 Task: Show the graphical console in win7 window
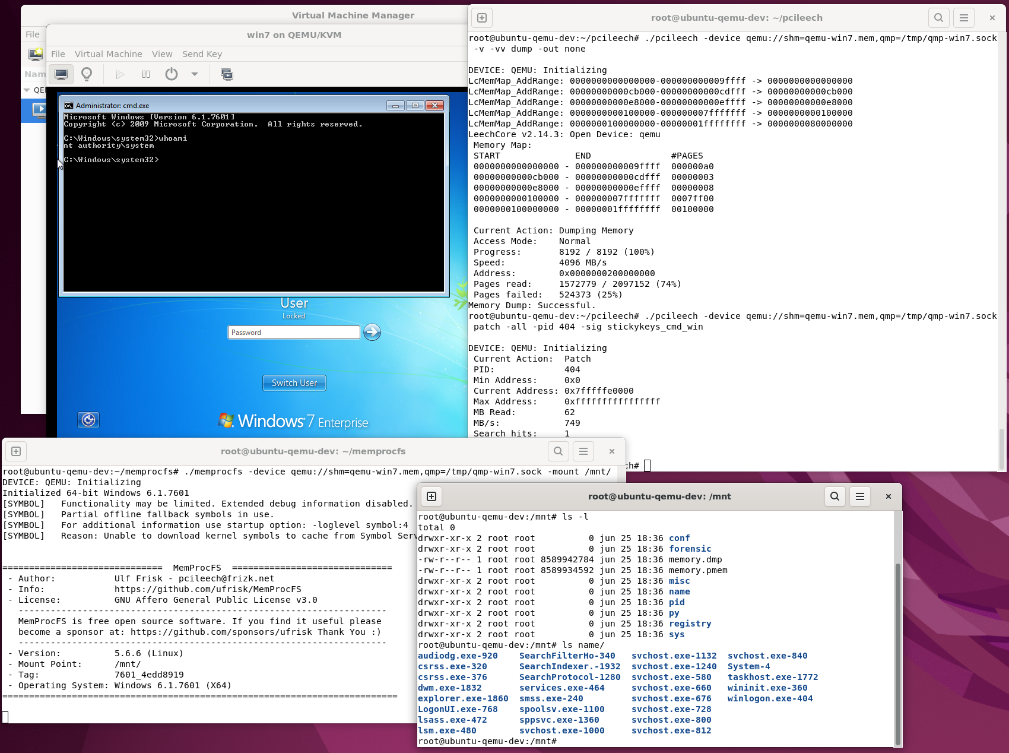point(61,74)
